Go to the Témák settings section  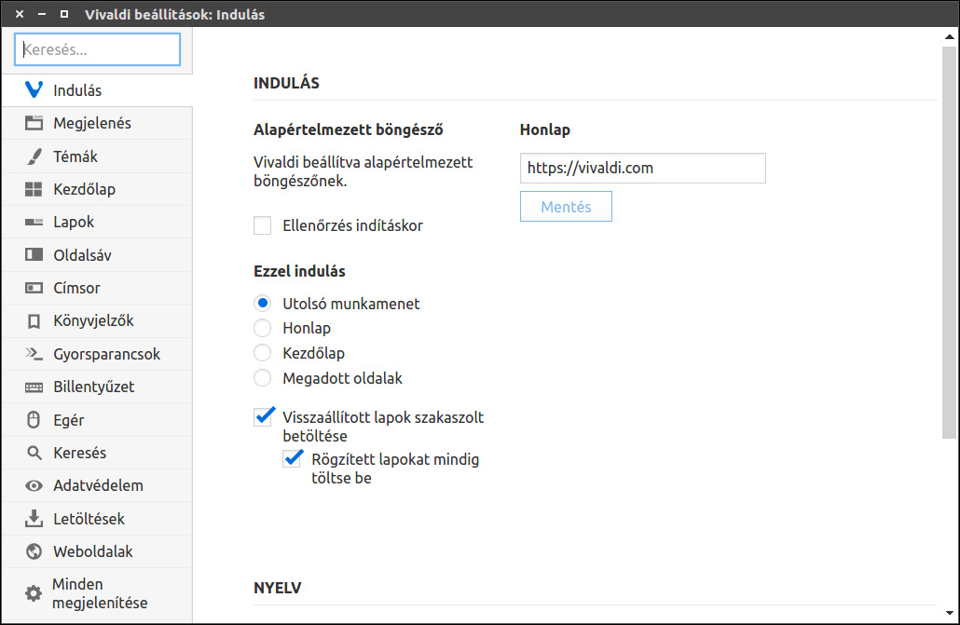point(97,156)
